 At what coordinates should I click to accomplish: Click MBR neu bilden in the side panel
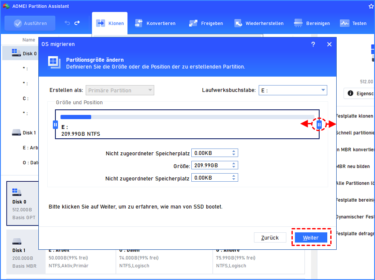coord(353,166)
